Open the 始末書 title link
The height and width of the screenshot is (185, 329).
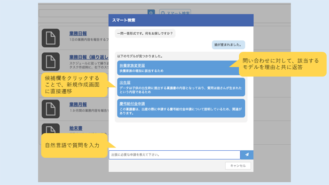coord(76,128)
